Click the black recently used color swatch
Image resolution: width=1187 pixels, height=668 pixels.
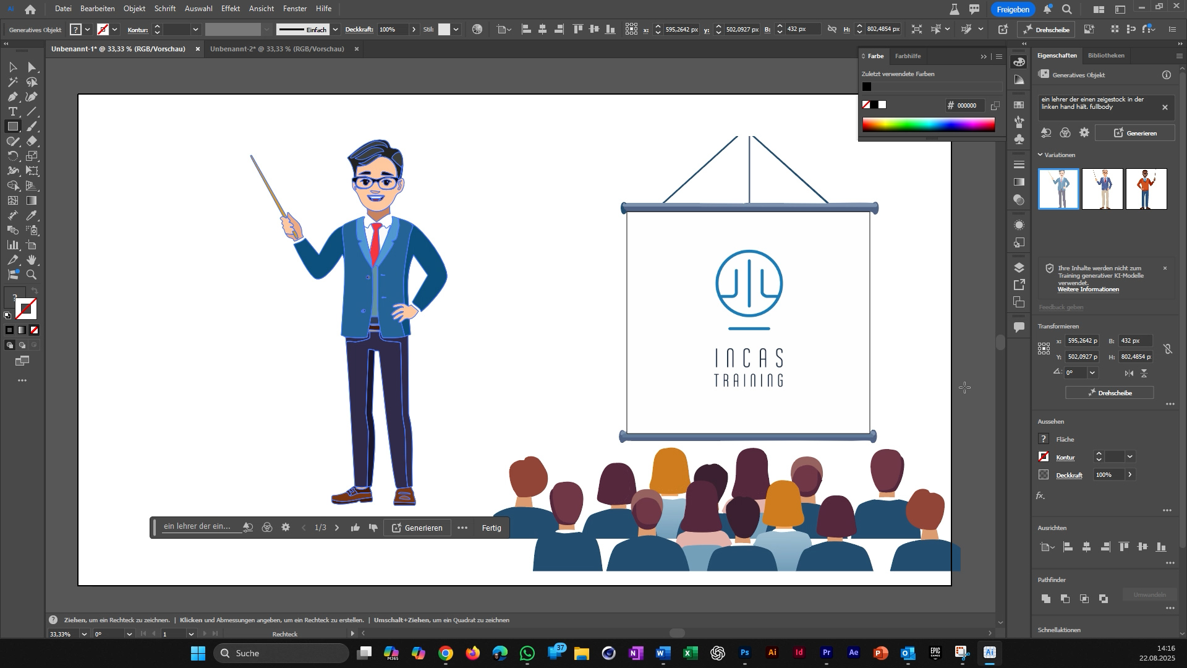tap(867, 87)
